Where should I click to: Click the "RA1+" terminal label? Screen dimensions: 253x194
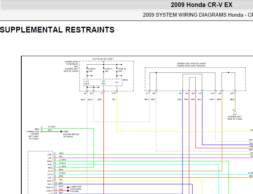point(50,181)
